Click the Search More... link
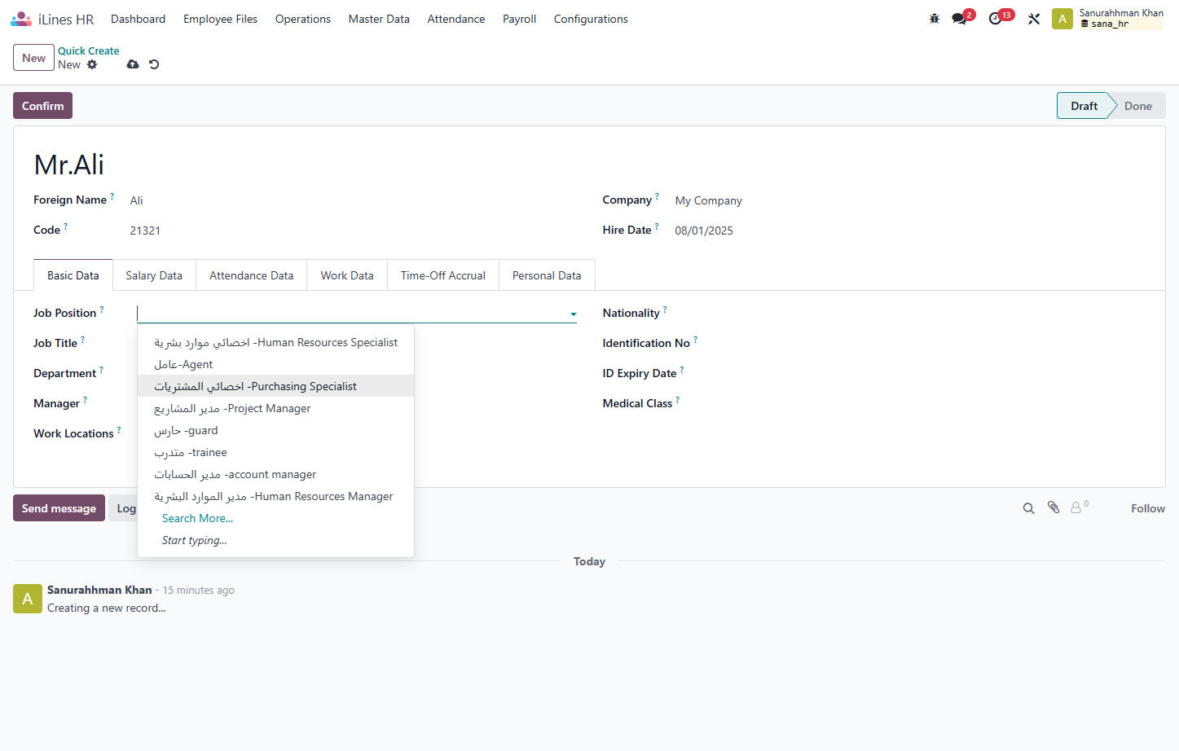Viewport: 1179px width, 751px height. (197, 518)
